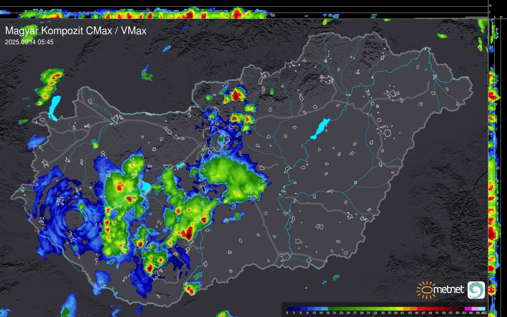Viewport: 507px width, 317px height.
Task: Click the magenta 63 dBZ legend swatch
Action: coord(468,309)
